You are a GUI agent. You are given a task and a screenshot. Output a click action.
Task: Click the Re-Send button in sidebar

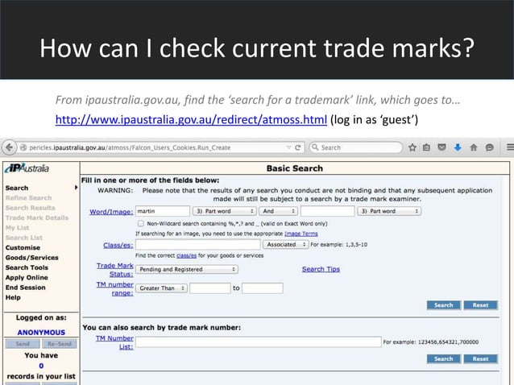point(60,344)
